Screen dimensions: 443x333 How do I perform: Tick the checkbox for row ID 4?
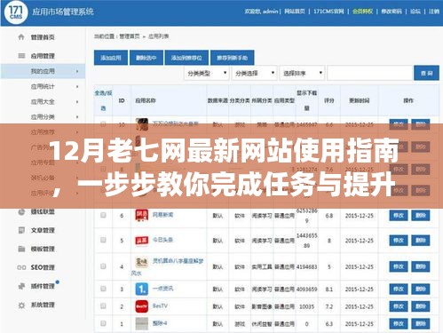pyautogui.click(x=103, y=266)
